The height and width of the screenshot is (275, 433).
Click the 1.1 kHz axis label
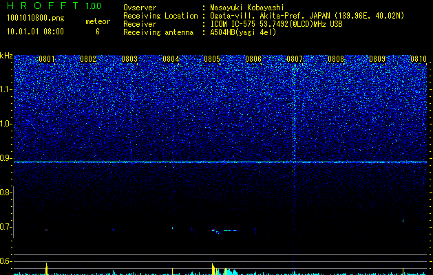pyautogui.click(x=6, y=89)
